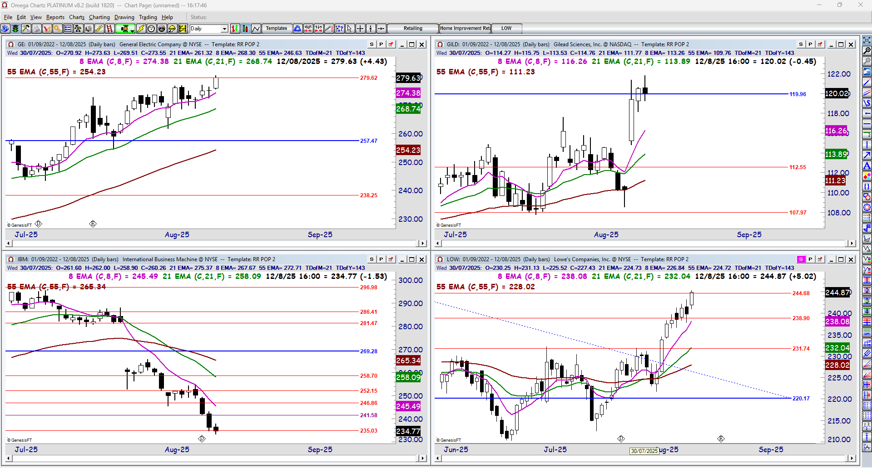Open the Home Improvement Retail selector
This screenshot has height=468, width=872.
465,29
